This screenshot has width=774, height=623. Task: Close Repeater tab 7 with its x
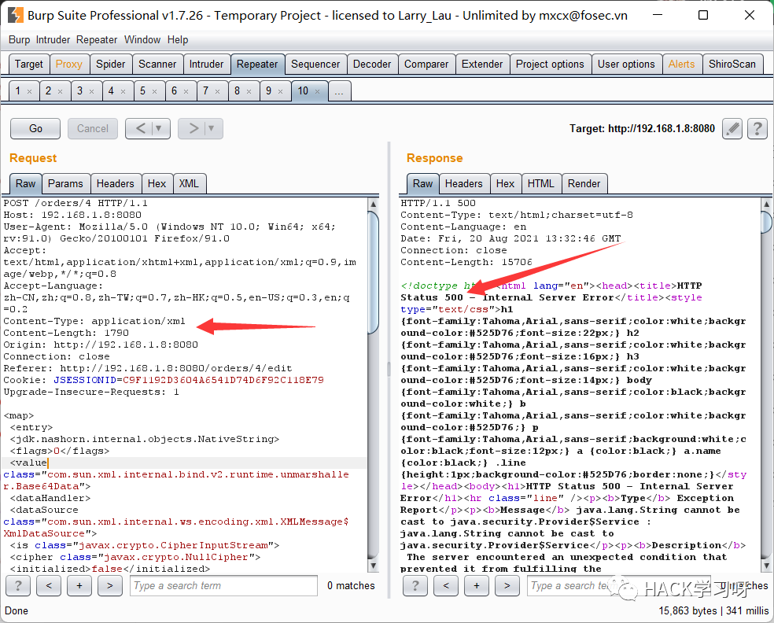217,91
